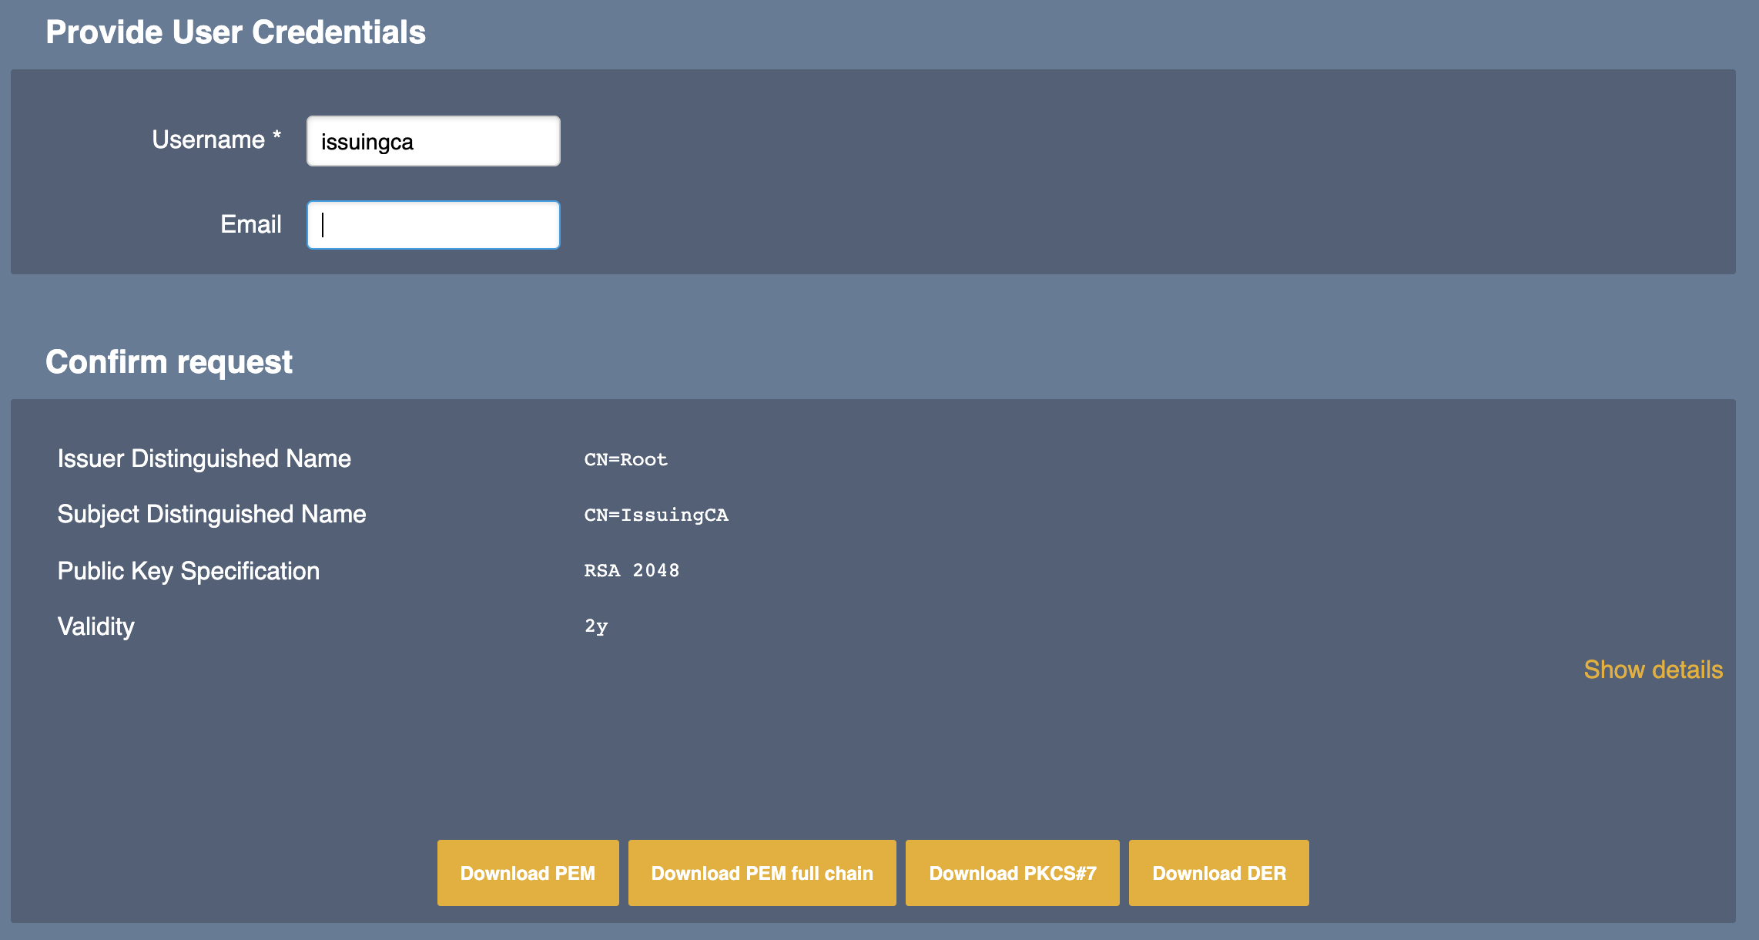Select the CN=IssuingCA subject value
Screen dimensions: 1759x940
656,515
